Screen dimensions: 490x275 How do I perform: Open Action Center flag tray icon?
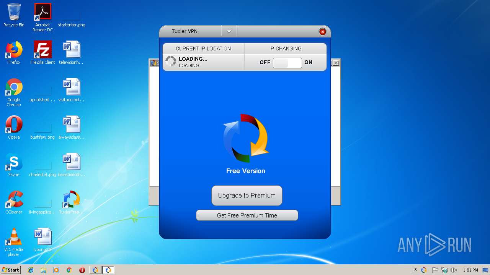point(435,270)
